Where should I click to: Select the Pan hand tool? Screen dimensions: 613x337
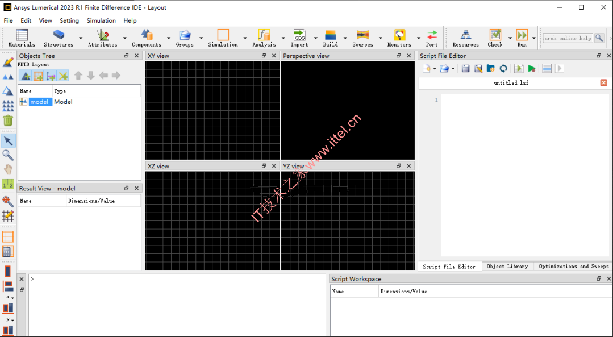point(8,169)
